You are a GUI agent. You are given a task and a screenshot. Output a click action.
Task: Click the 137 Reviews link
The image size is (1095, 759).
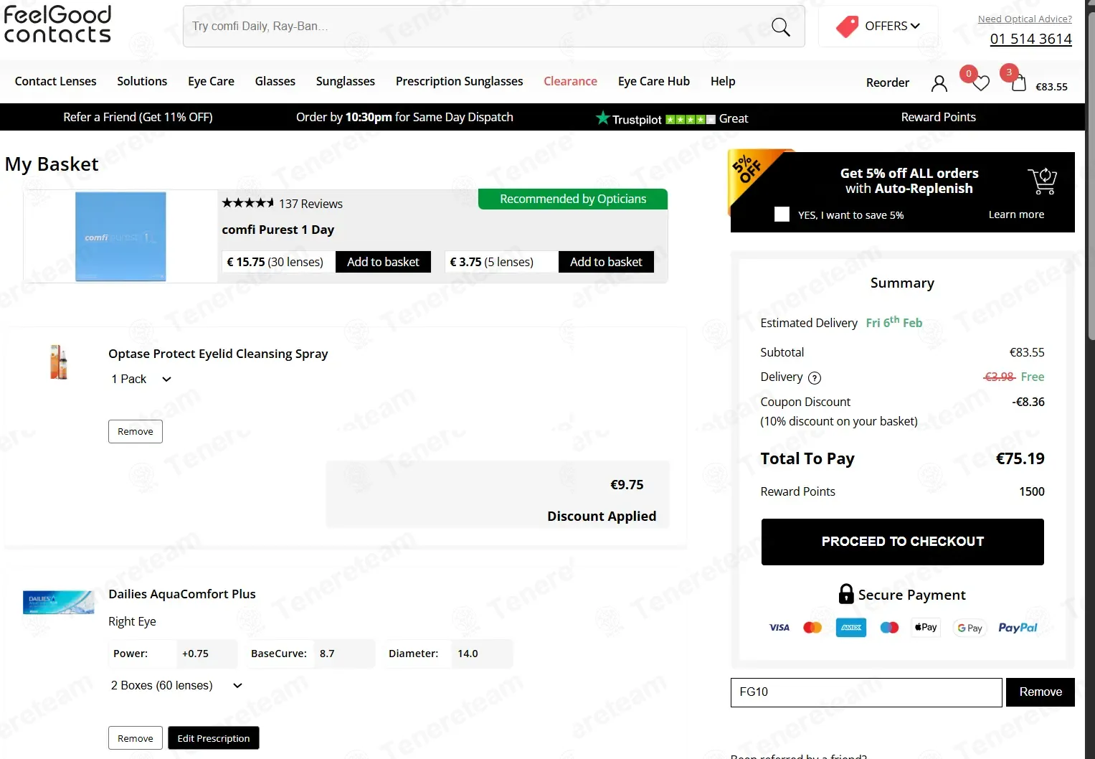coord(311,204)
